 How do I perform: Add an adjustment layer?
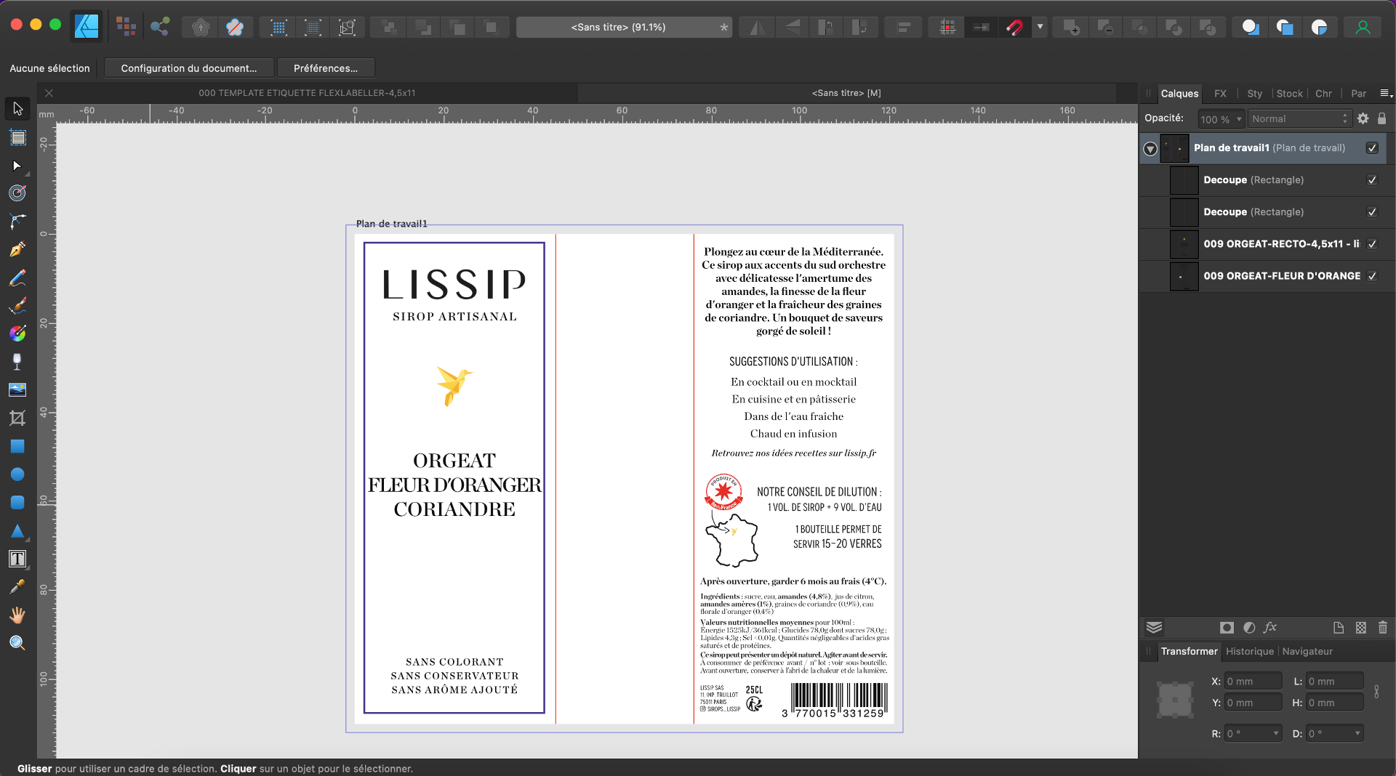(1249, 628)
